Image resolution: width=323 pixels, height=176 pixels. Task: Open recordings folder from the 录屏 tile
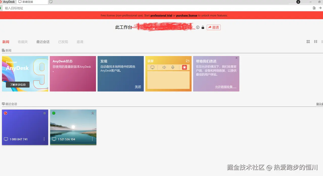[x=187, y=61]
